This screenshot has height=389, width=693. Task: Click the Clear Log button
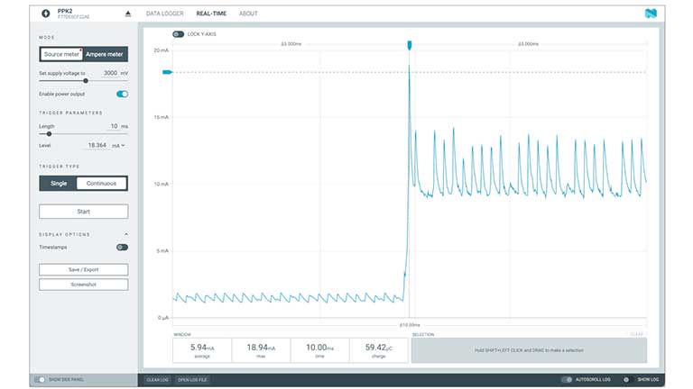coord(157,380)
